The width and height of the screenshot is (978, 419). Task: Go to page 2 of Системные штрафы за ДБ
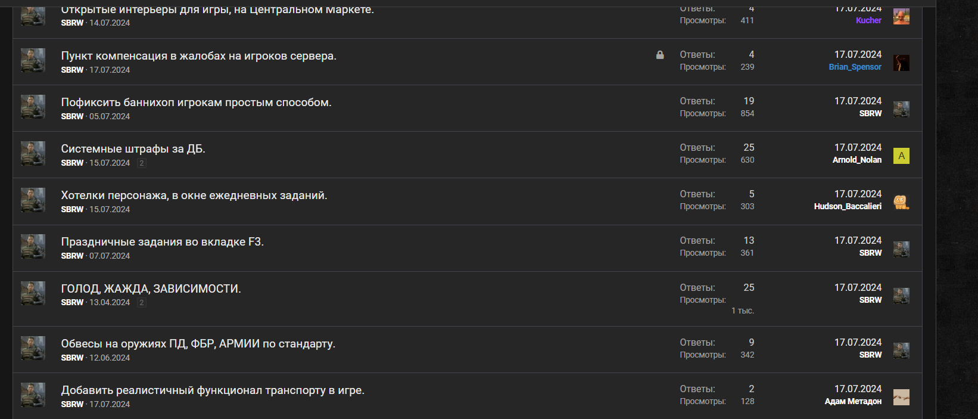click(141, 163)
